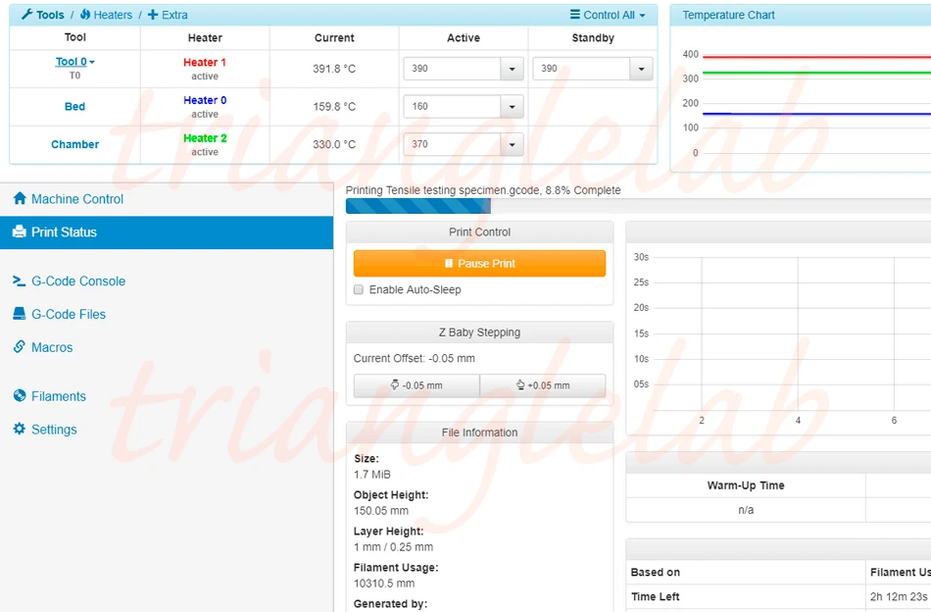Enable the Auto-Sleep checkbox
The height and width of the screenshot is (612, 931).
(x=359, y=289)
